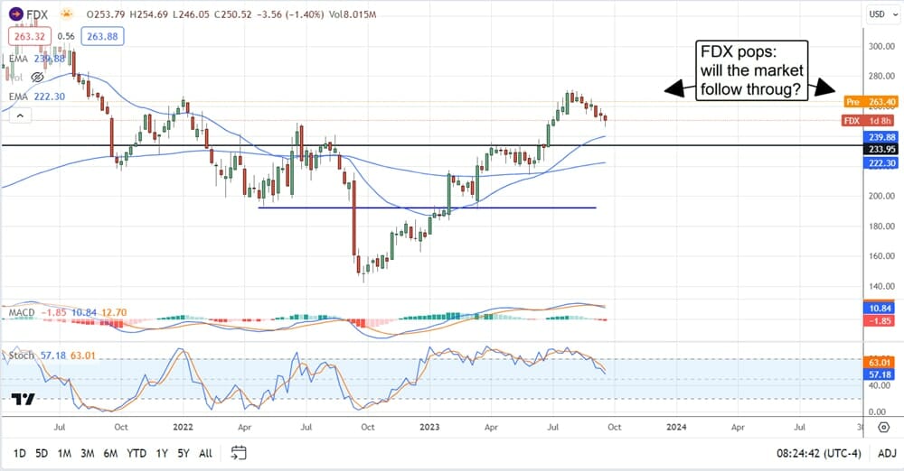Select the MACD indicator legend

tap(22, 312)
